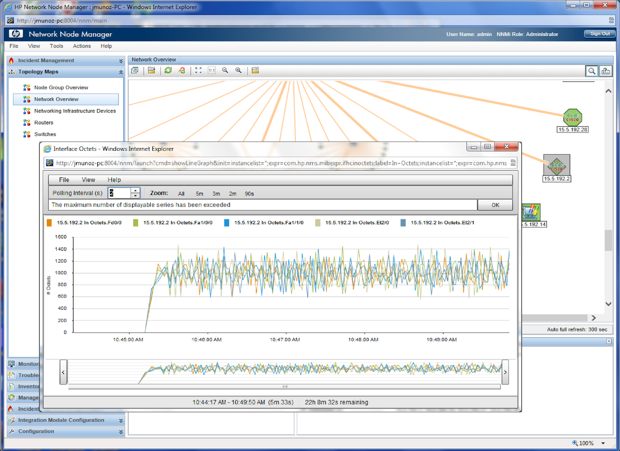Click the Save Map icon in the toolbar

tap(152, 70)
